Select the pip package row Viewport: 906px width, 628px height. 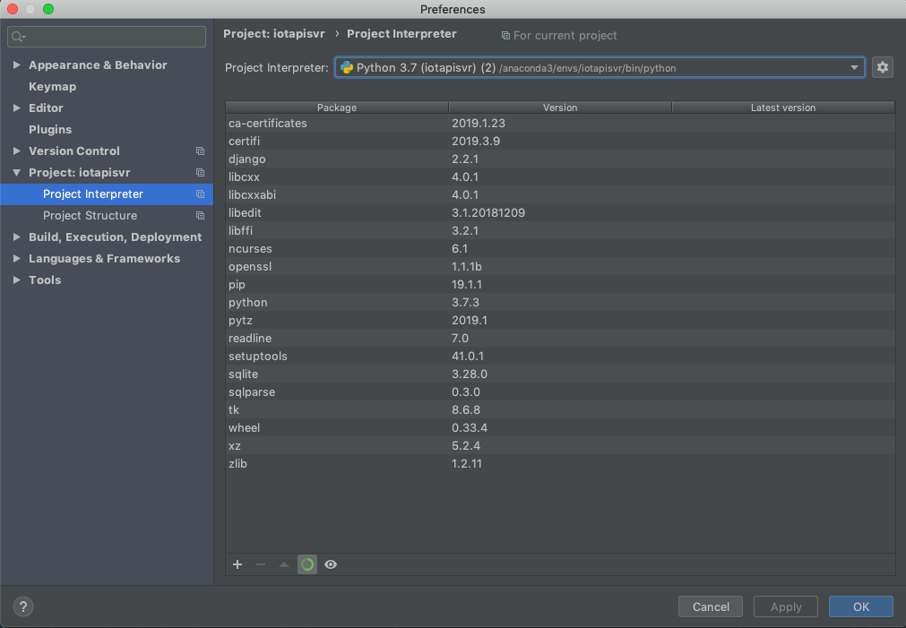[560, 284]
